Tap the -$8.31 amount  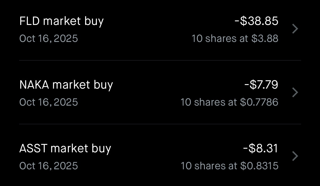(x=260, y=149)
